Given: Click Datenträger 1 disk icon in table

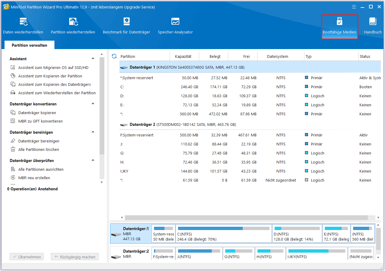Looking at the screenshot, I should 124,68.
